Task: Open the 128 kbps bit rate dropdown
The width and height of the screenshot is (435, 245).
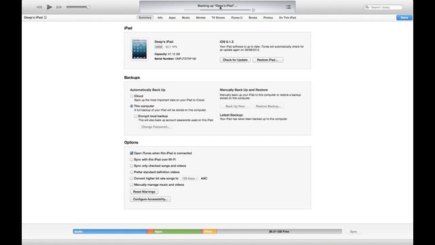Action: click(x=190, y=178)
